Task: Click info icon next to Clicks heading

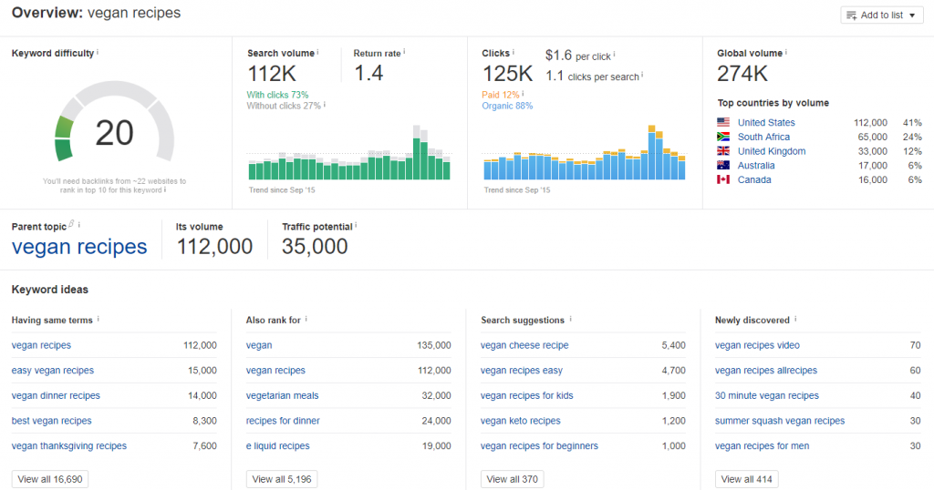Action: pos(514,52)
